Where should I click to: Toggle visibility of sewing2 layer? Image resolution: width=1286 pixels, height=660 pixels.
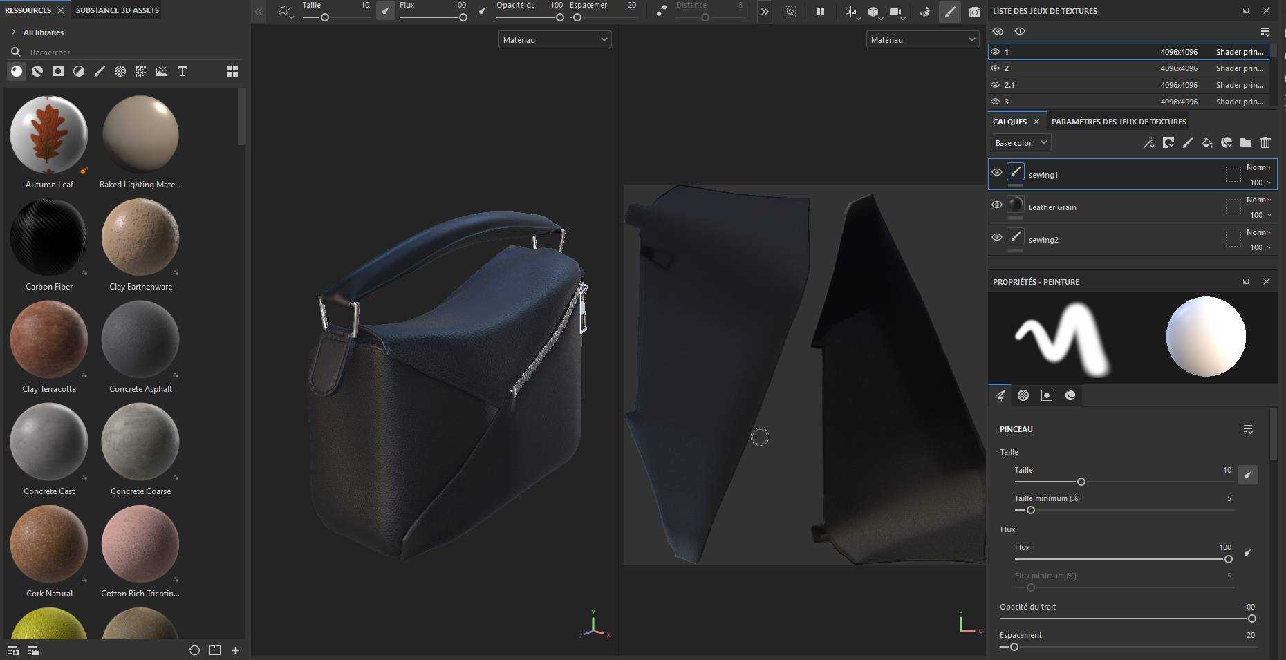pyautogui.click(x=997, y=237)
